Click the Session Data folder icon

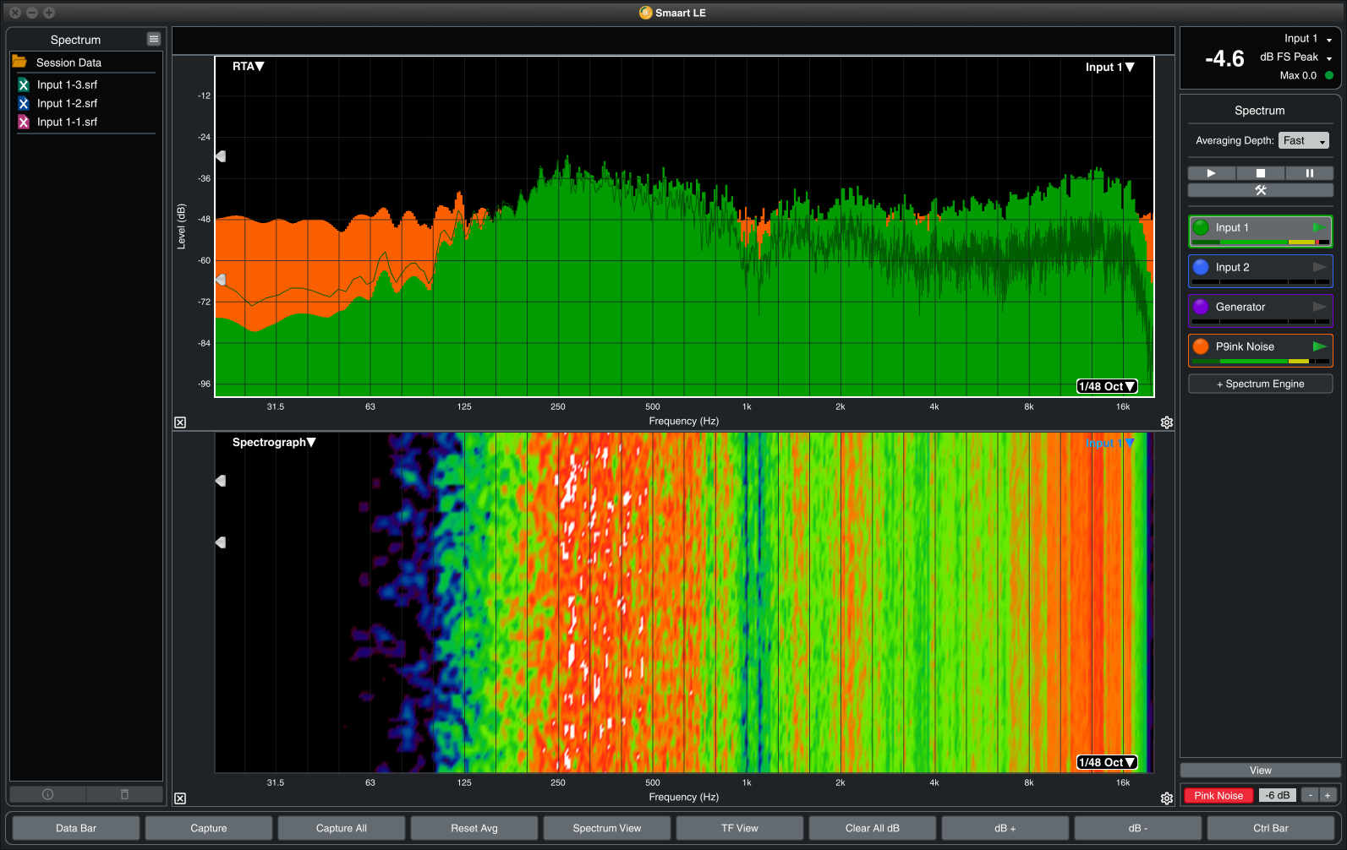click(x=19, y=62)
